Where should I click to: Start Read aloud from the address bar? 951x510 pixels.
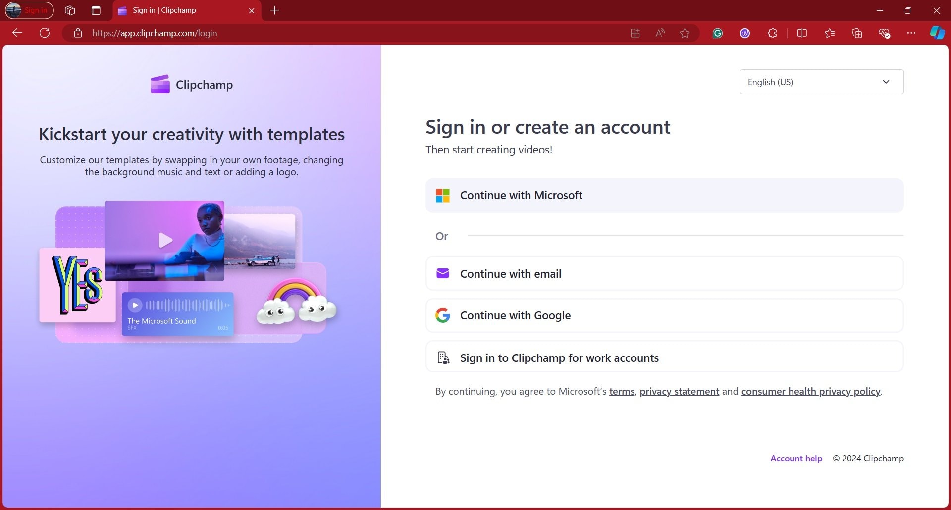pos(660,33)
